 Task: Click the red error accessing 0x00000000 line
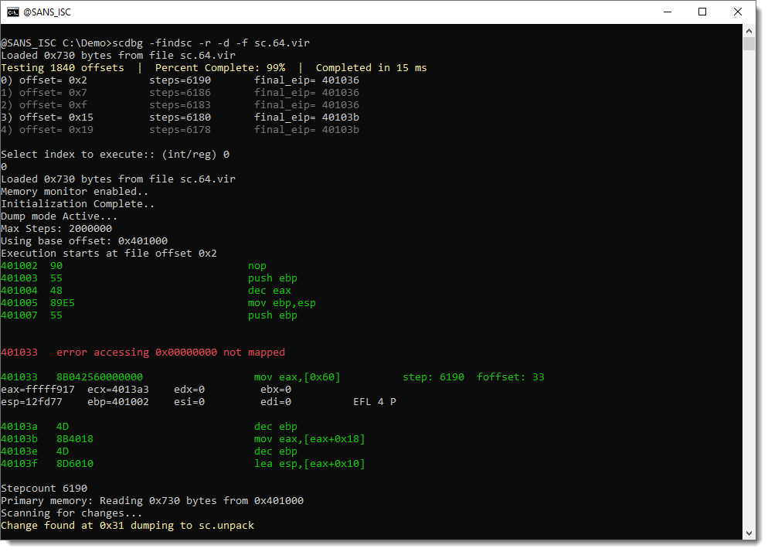point(143,353)
